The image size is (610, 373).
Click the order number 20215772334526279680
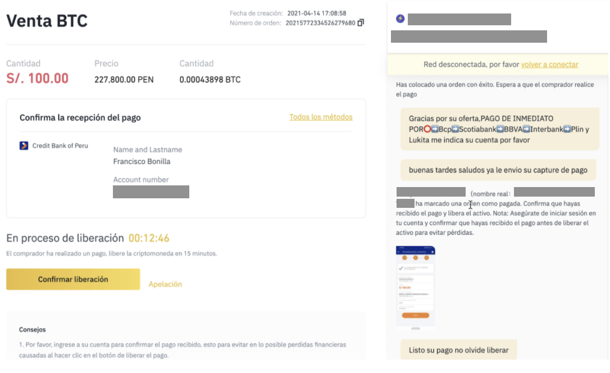pos(320,23)
